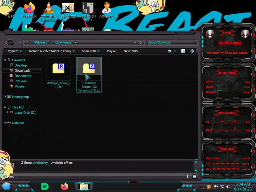Click the right alien head gadget icon
Screen dimensions: 256x192
pos(245,34)
